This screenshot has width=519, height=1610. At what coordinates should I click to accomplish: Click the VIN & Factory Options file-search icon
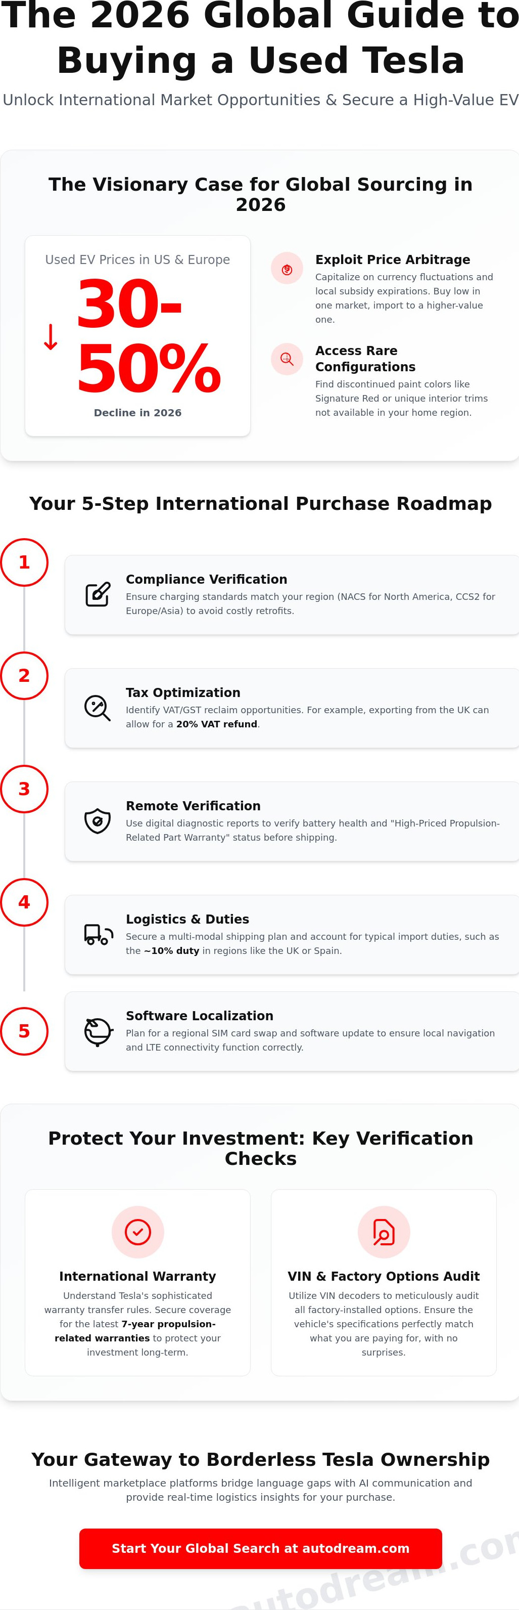384,1232
